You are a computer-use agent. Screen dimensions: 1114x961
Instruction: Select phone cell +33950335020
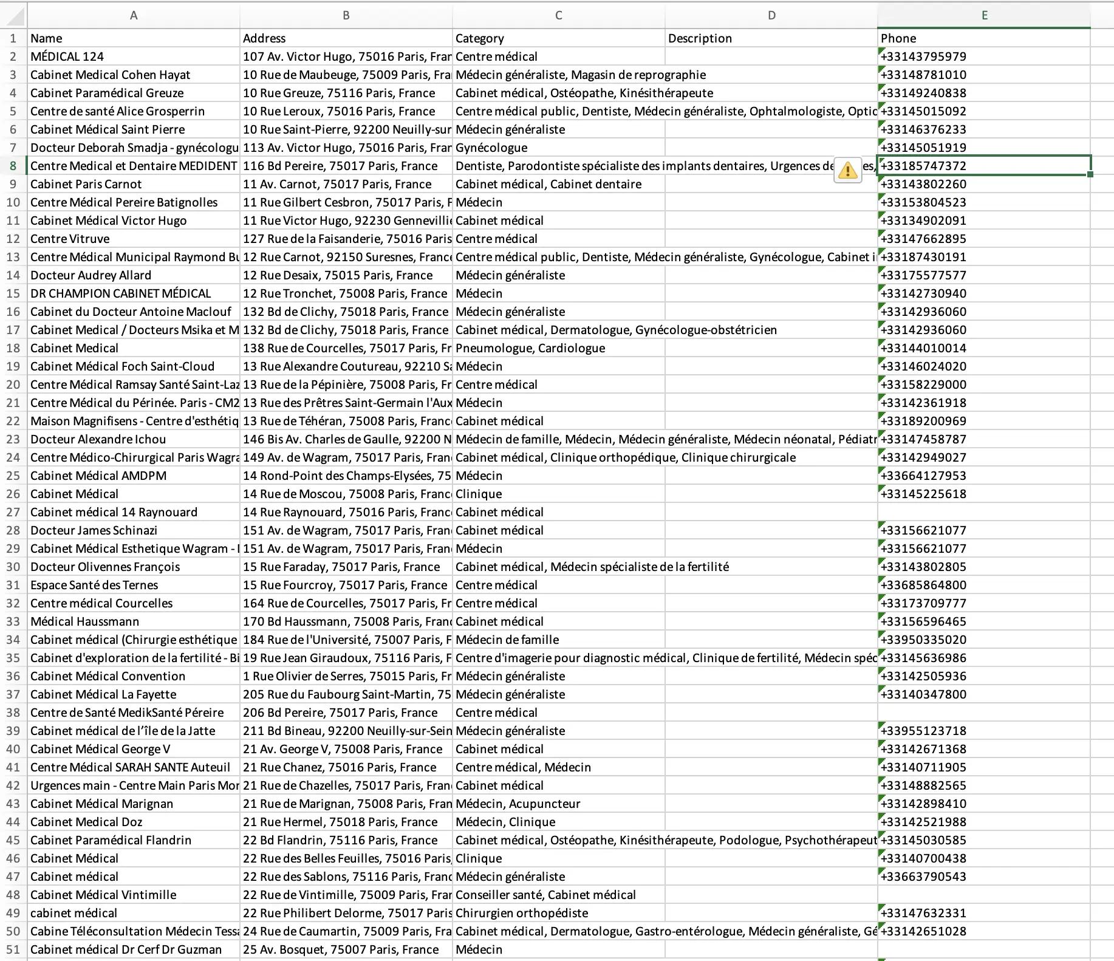984,640
